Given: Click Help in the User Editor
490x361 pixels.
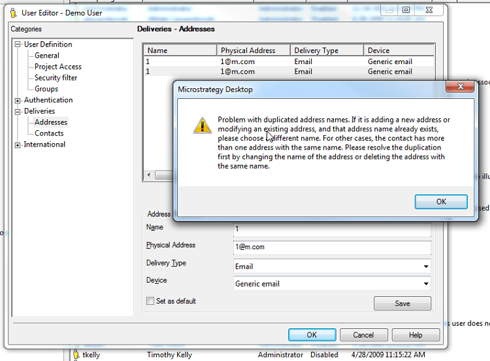Looking at the screenshot, I should pyautogui.click(x=416, y=335).
